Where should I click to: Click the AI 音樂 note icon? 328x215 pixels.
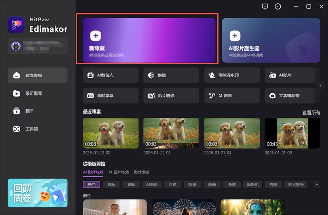coord(212,96)
